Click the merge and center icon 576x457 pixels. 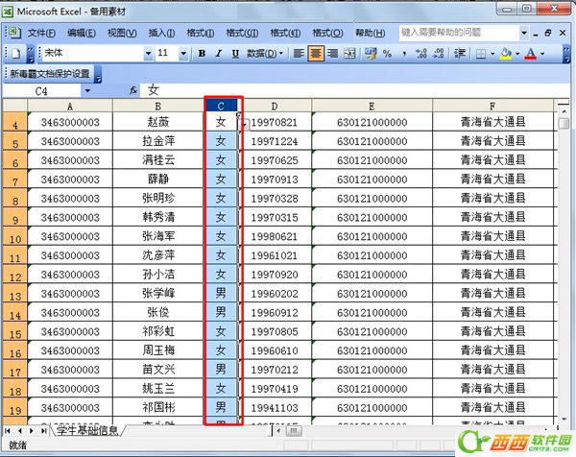[x=349, y=54]
